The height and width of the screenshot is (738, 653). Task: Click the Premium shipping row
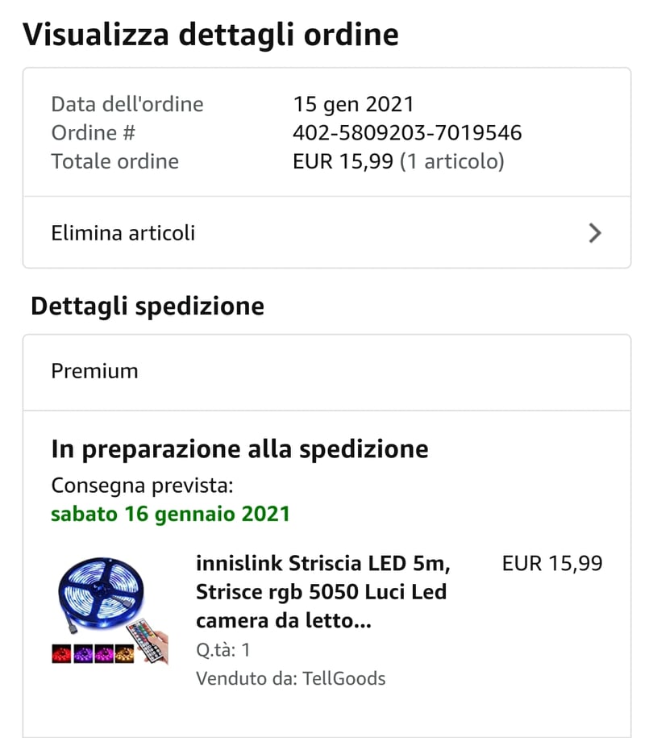pyautogui.click(x=326, y=372)
